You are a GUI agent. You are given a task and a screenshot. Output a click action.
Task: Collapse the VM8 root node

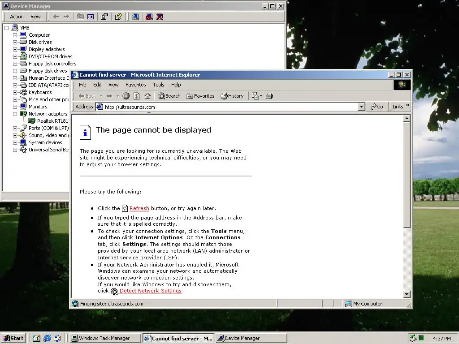tap(6, 28)
